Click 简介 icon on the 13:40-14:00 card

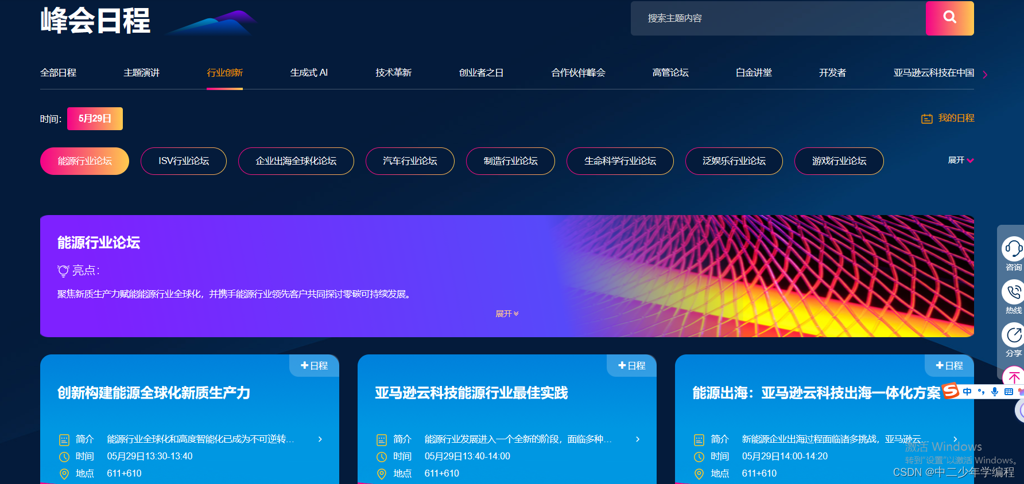(x=382, y=440)
